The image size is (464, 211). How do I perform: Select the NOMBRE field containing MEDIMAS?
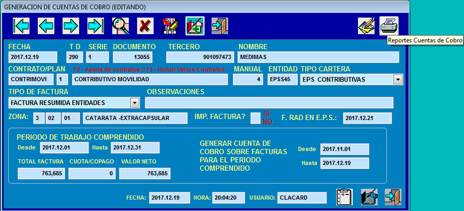tap(319, 57)
